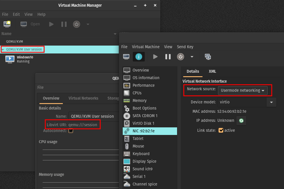Select Keyboard input device
The height and width of the screenshot is (189, 284).
(x=150, y=154)
